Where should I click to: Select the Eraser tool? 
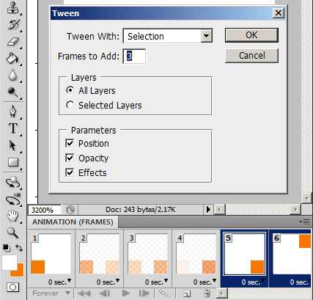[13, 41]
